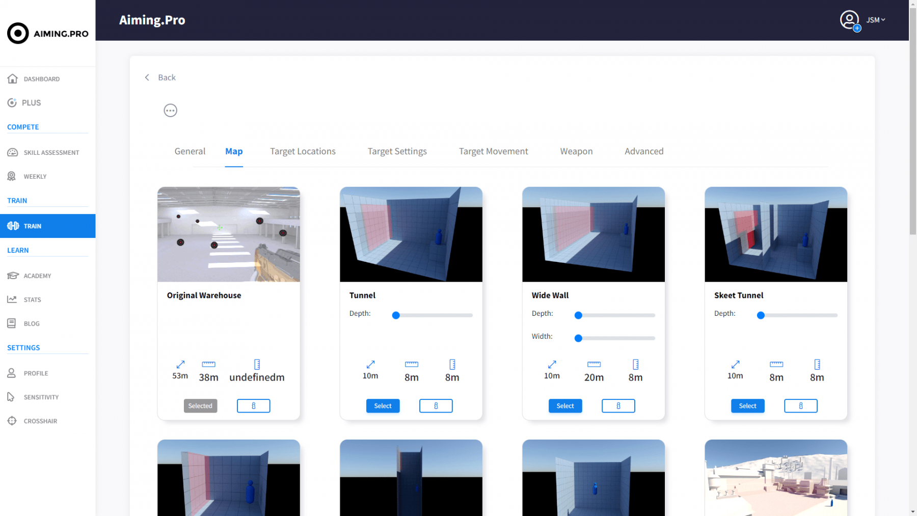Image resolution: width=917 pixels, height=516 pixels.
Task: Expand the JSM user account dropdown
Action: pos(875,20)
